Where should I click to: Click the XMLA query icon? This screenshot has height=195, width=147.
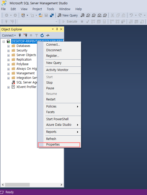point(99,15)
